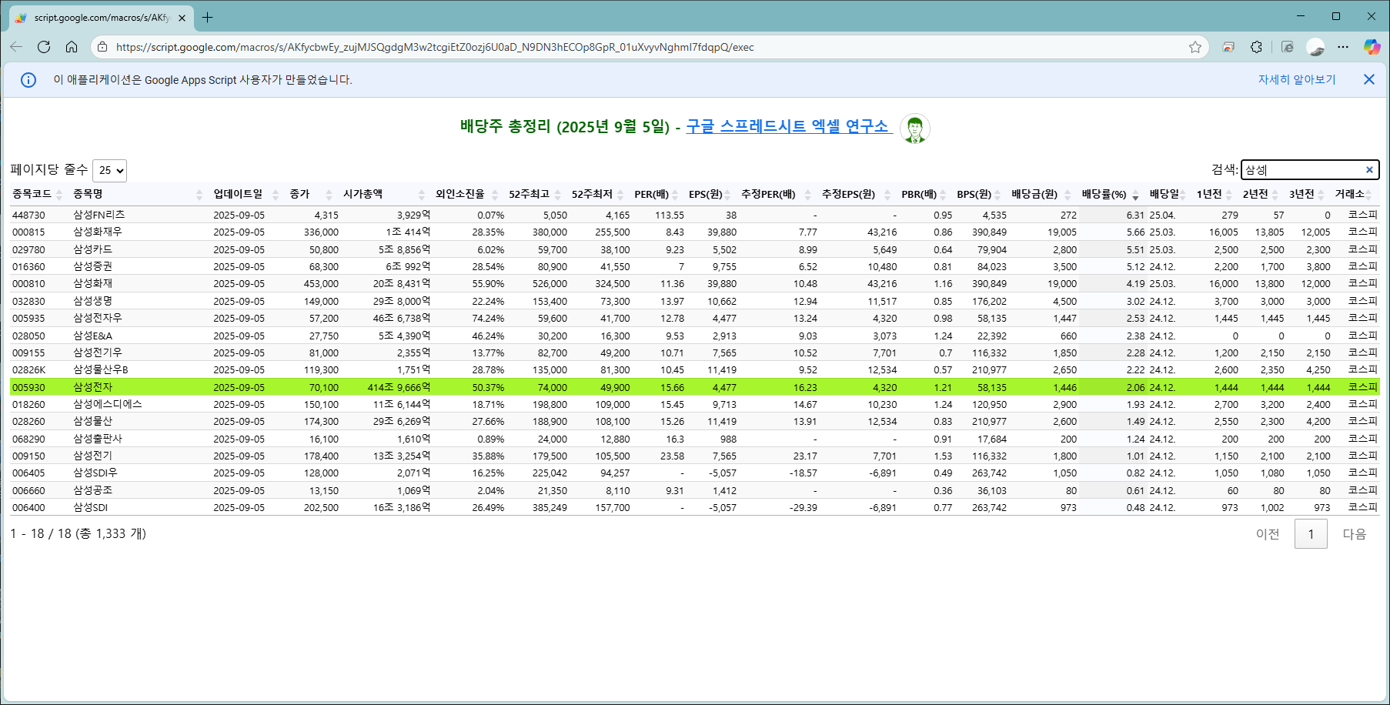This screenshot has width=1390, height=705.
Task: Open the rows per page dropdown
Action: click(109, 170)
